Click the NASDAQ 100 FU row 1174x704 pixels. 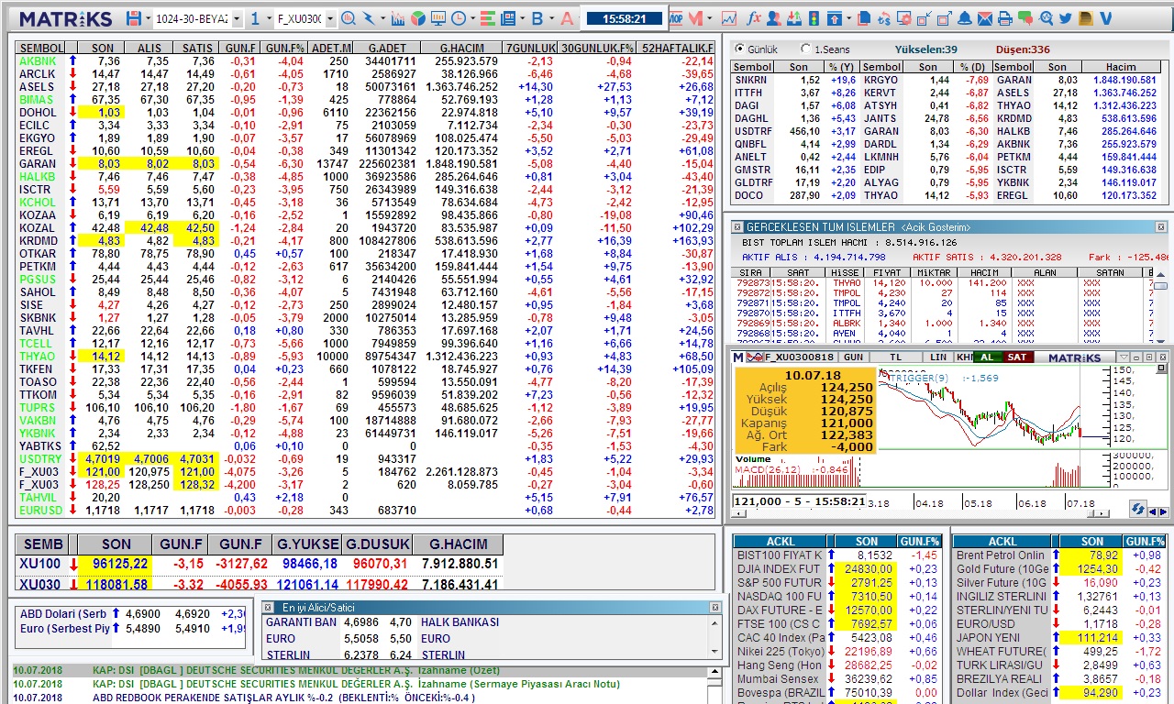click(x=837, y=597)
